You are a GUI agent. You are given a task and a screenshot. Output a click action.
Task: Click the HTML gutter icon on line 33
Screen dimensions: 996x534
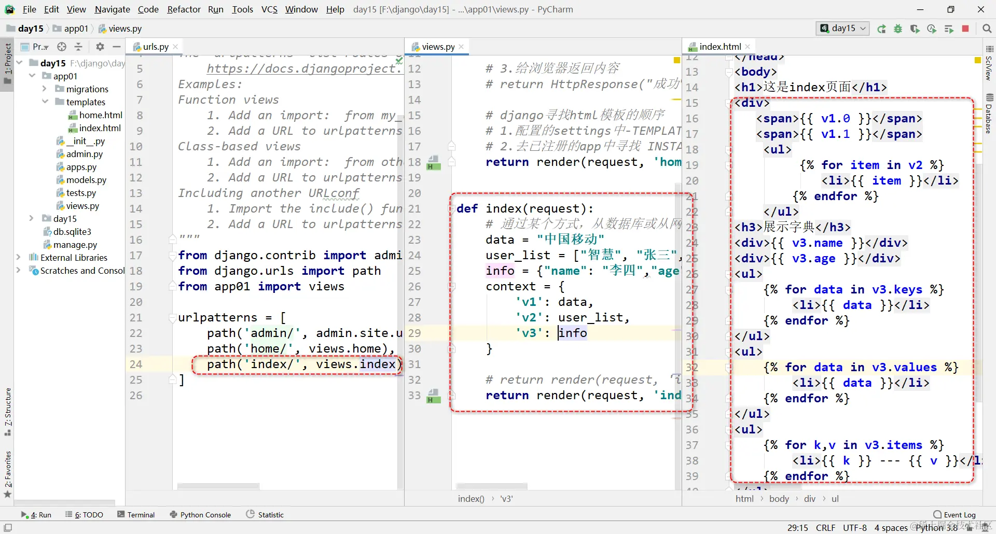(434, 396)
